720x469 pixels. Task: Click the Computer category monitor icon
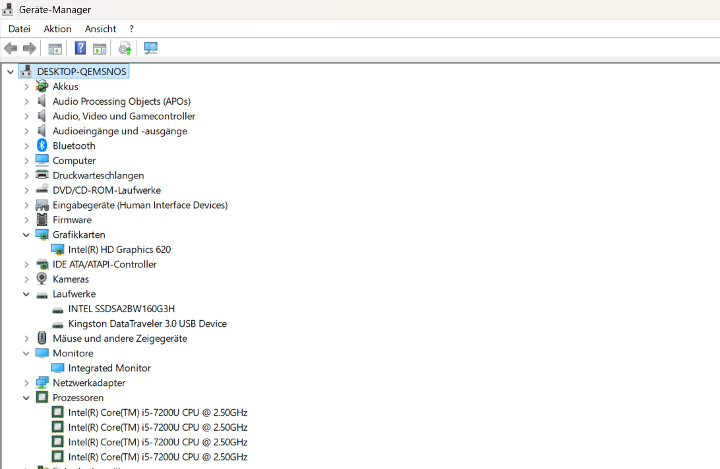(x=42, y=159)
